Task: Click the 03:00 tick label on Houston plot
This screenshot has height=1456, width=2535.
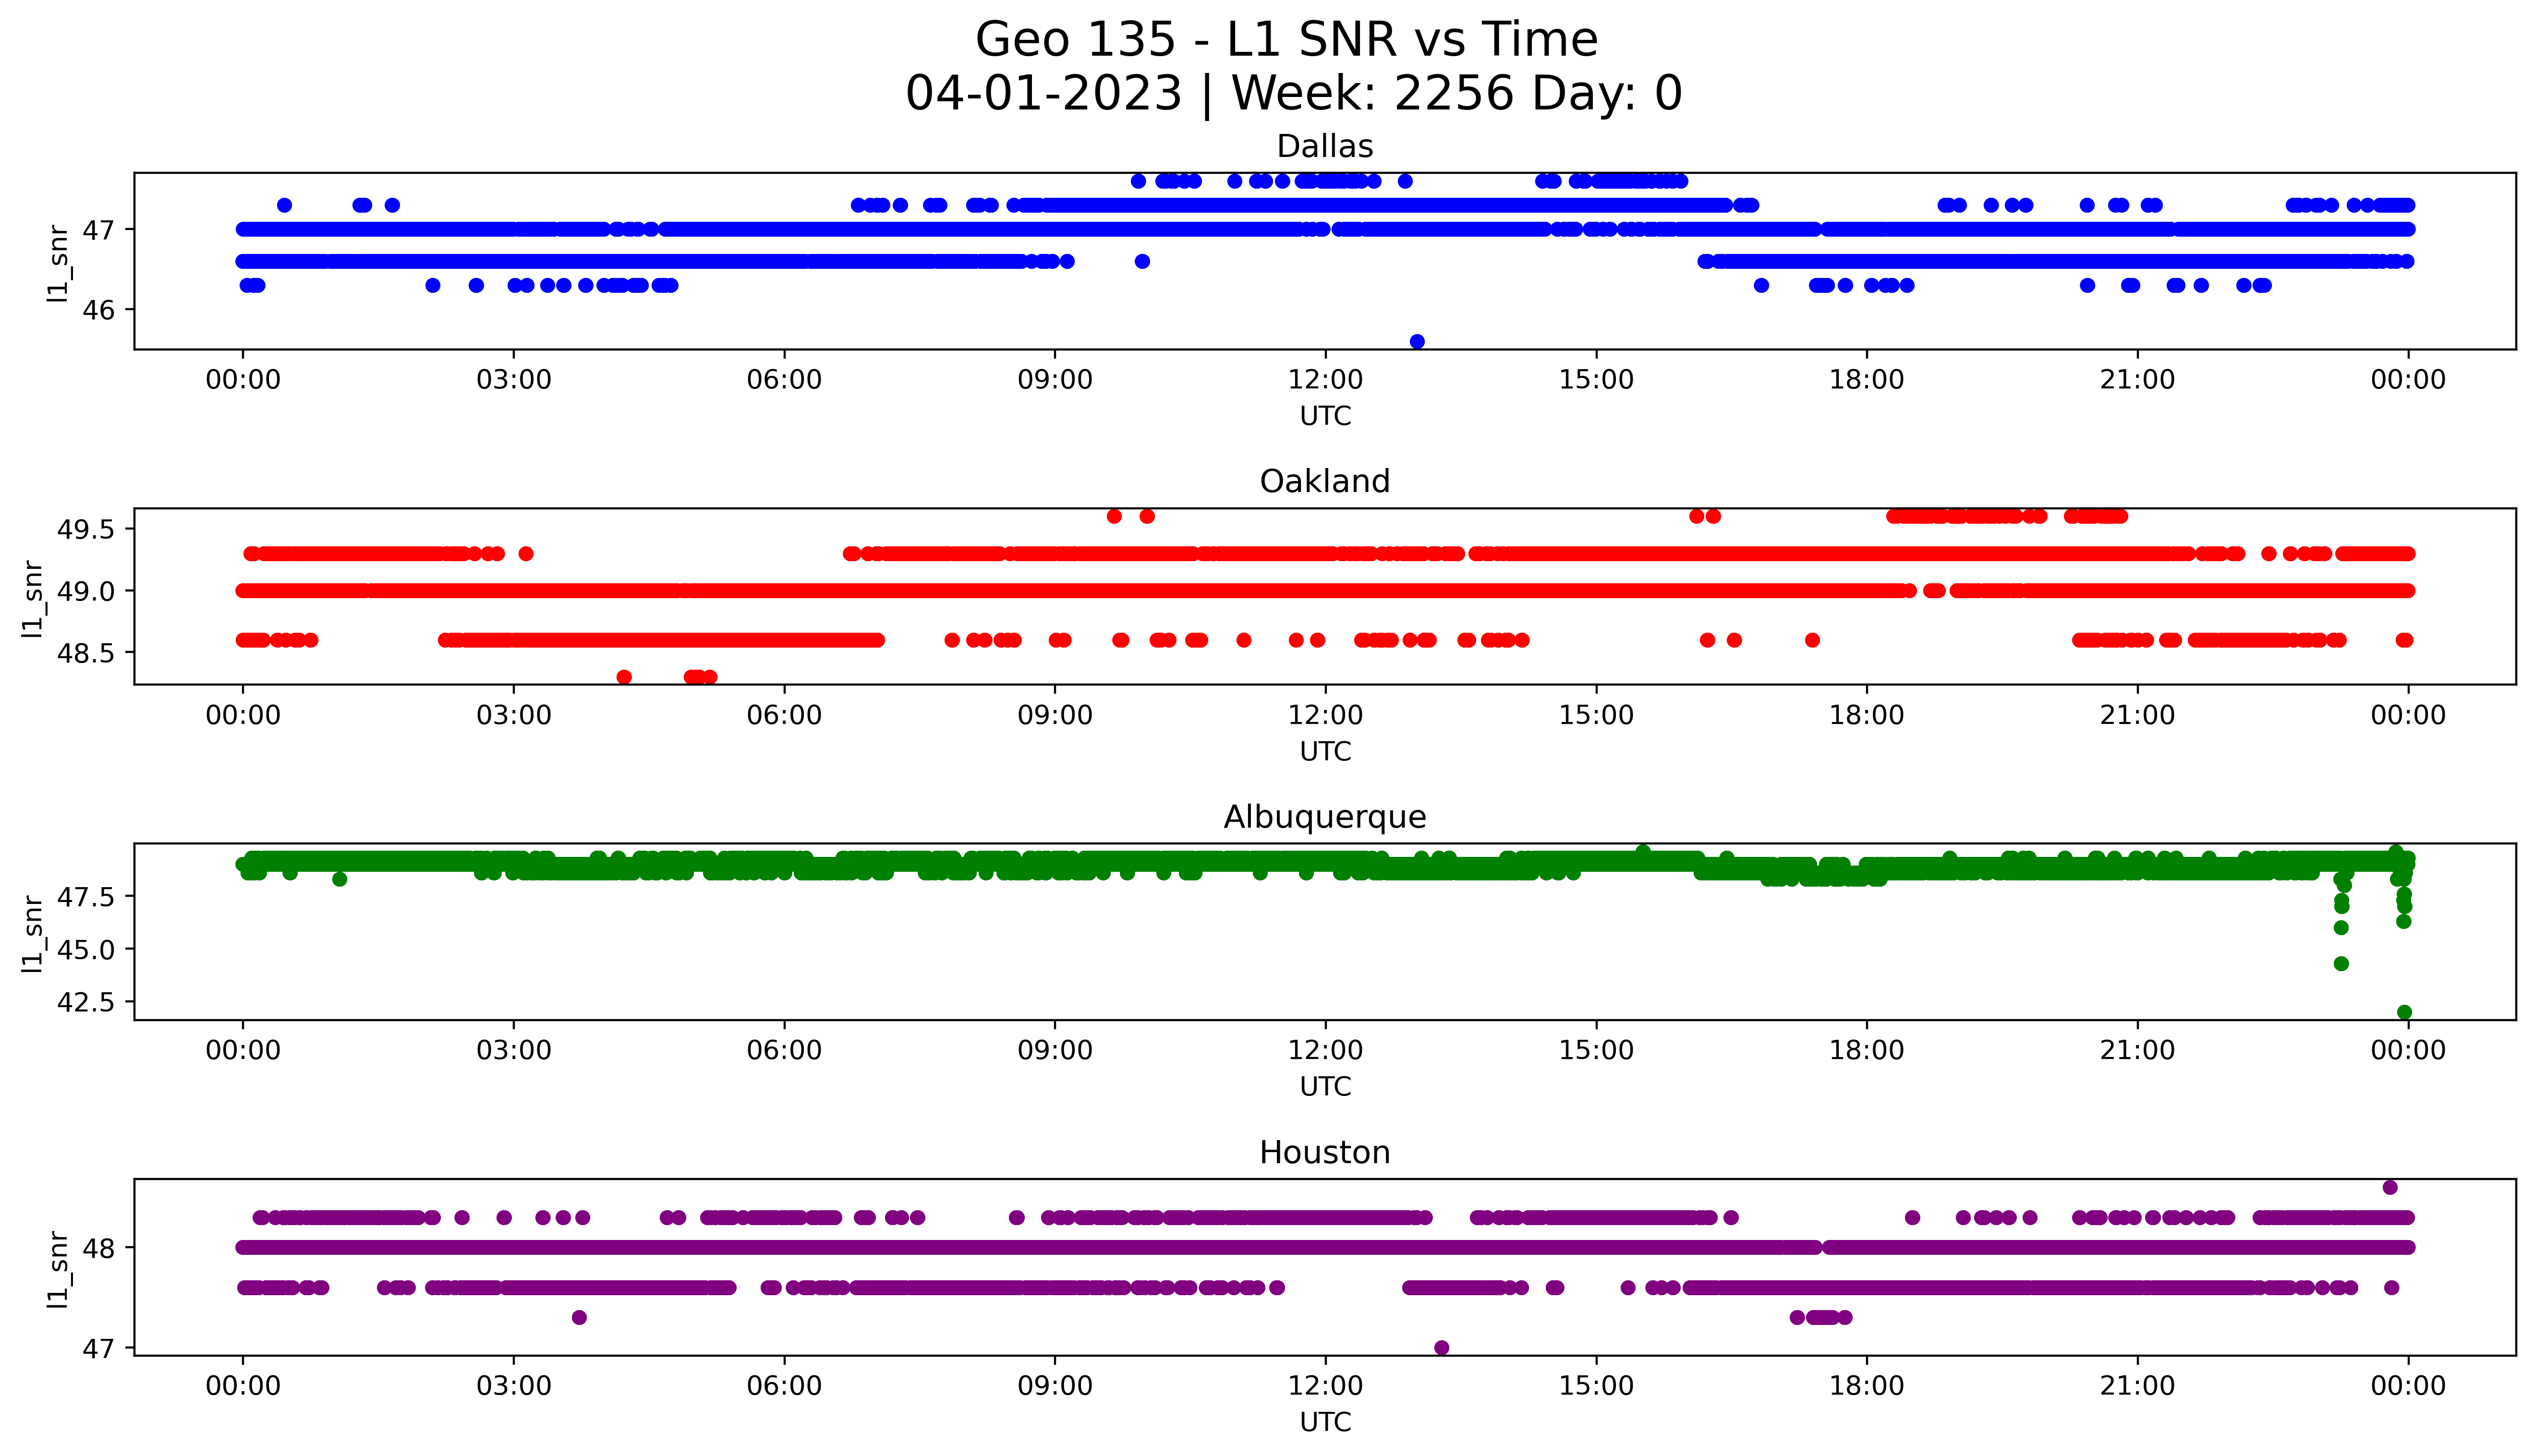Action: [514, 1386]
